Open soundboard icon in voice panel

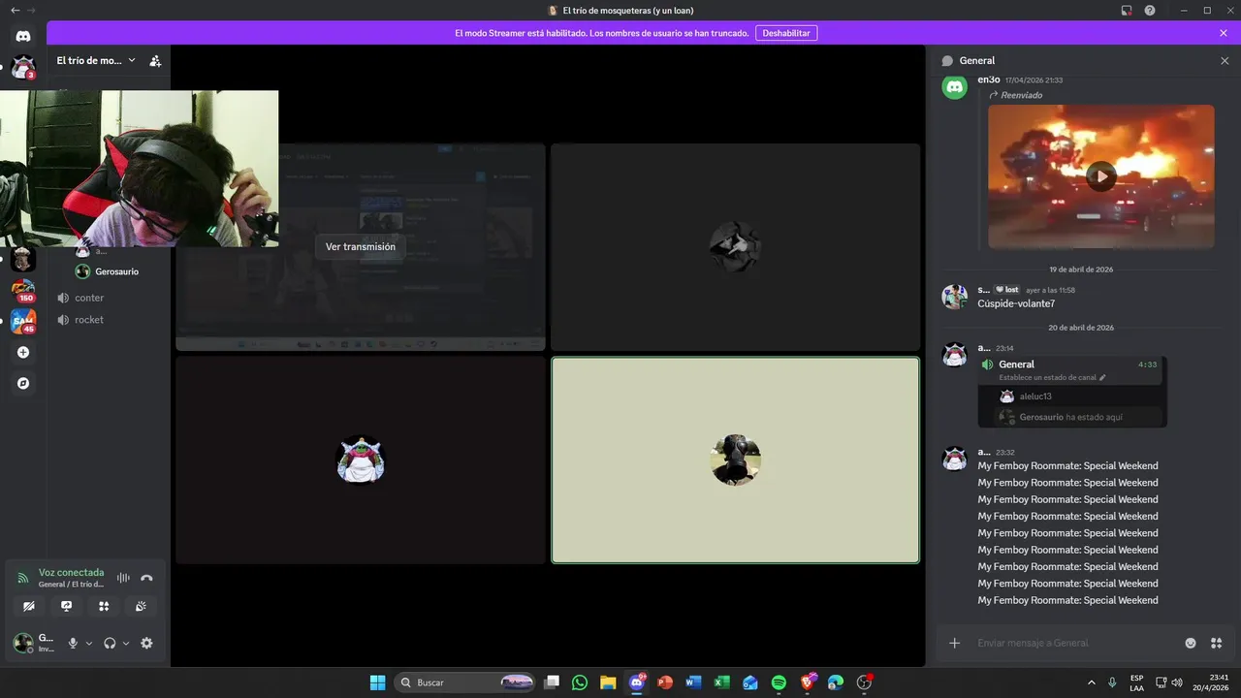click(141, 606)
